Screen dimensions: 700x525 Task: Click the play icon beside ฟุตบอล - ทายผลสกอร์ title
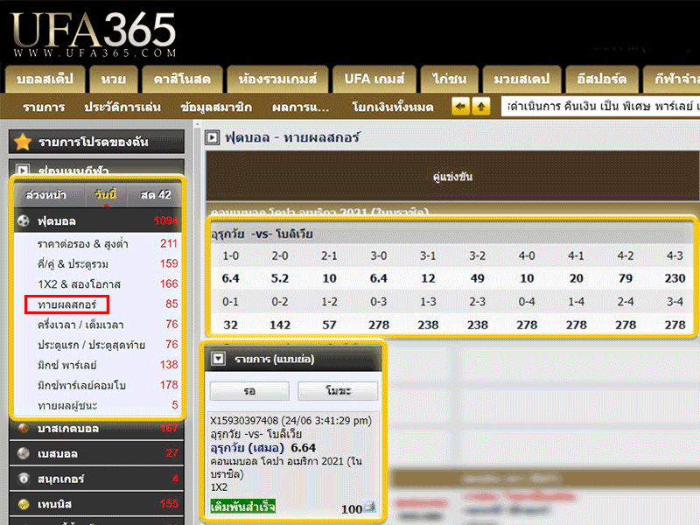point(213,137)
